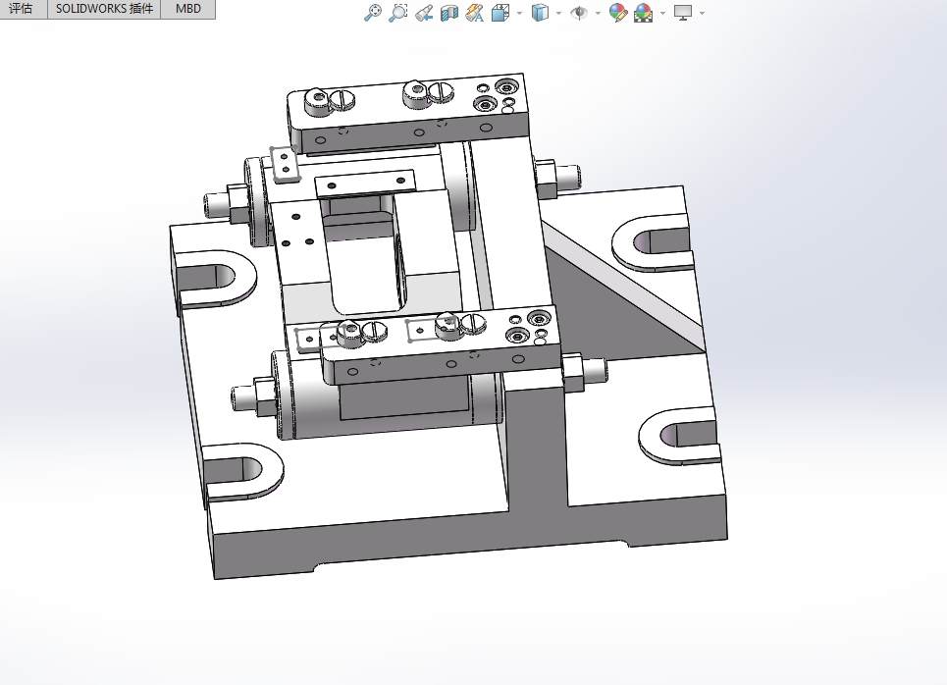The width and height of the screenshot is (947, 685).
Task: Expand the Hide/Show Items dropdown arrow
Action: tap(598, 14)
